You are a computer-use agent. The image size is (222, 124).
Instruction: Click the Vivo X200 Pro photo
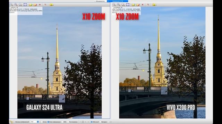(162, 63)
